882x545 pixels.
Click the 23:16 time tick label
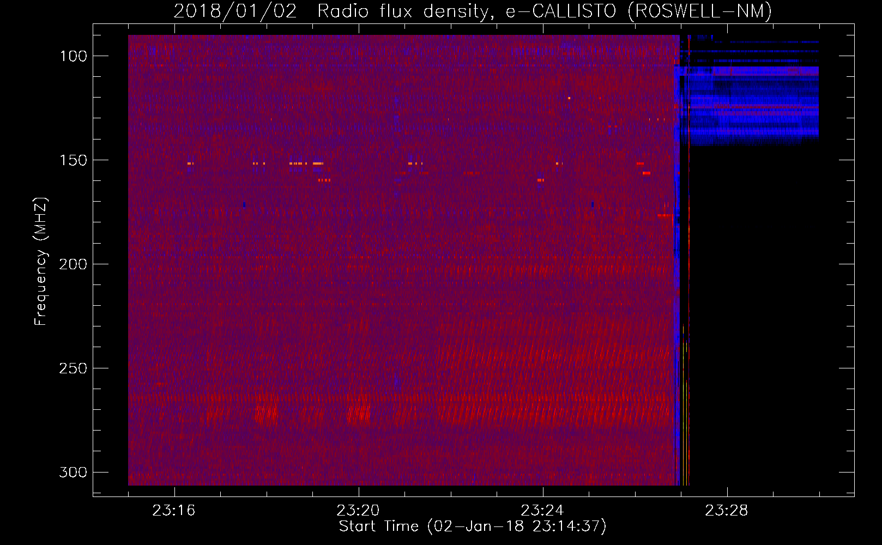pos(174,511)
